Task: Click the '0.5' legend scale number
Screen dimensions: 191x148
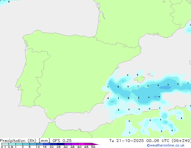Action: click(11, 147)
